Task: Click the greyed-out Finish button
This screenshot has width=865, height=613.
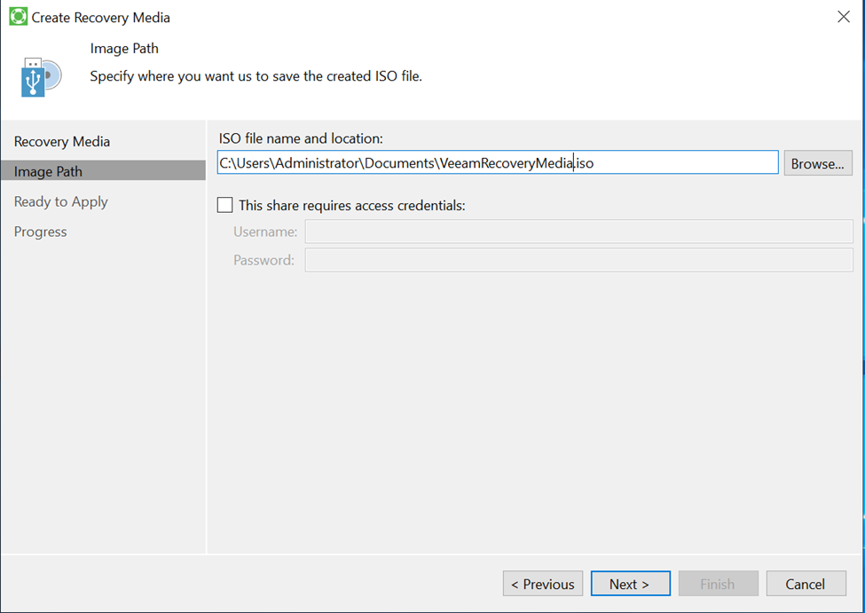Action: [x=718, y=584]
